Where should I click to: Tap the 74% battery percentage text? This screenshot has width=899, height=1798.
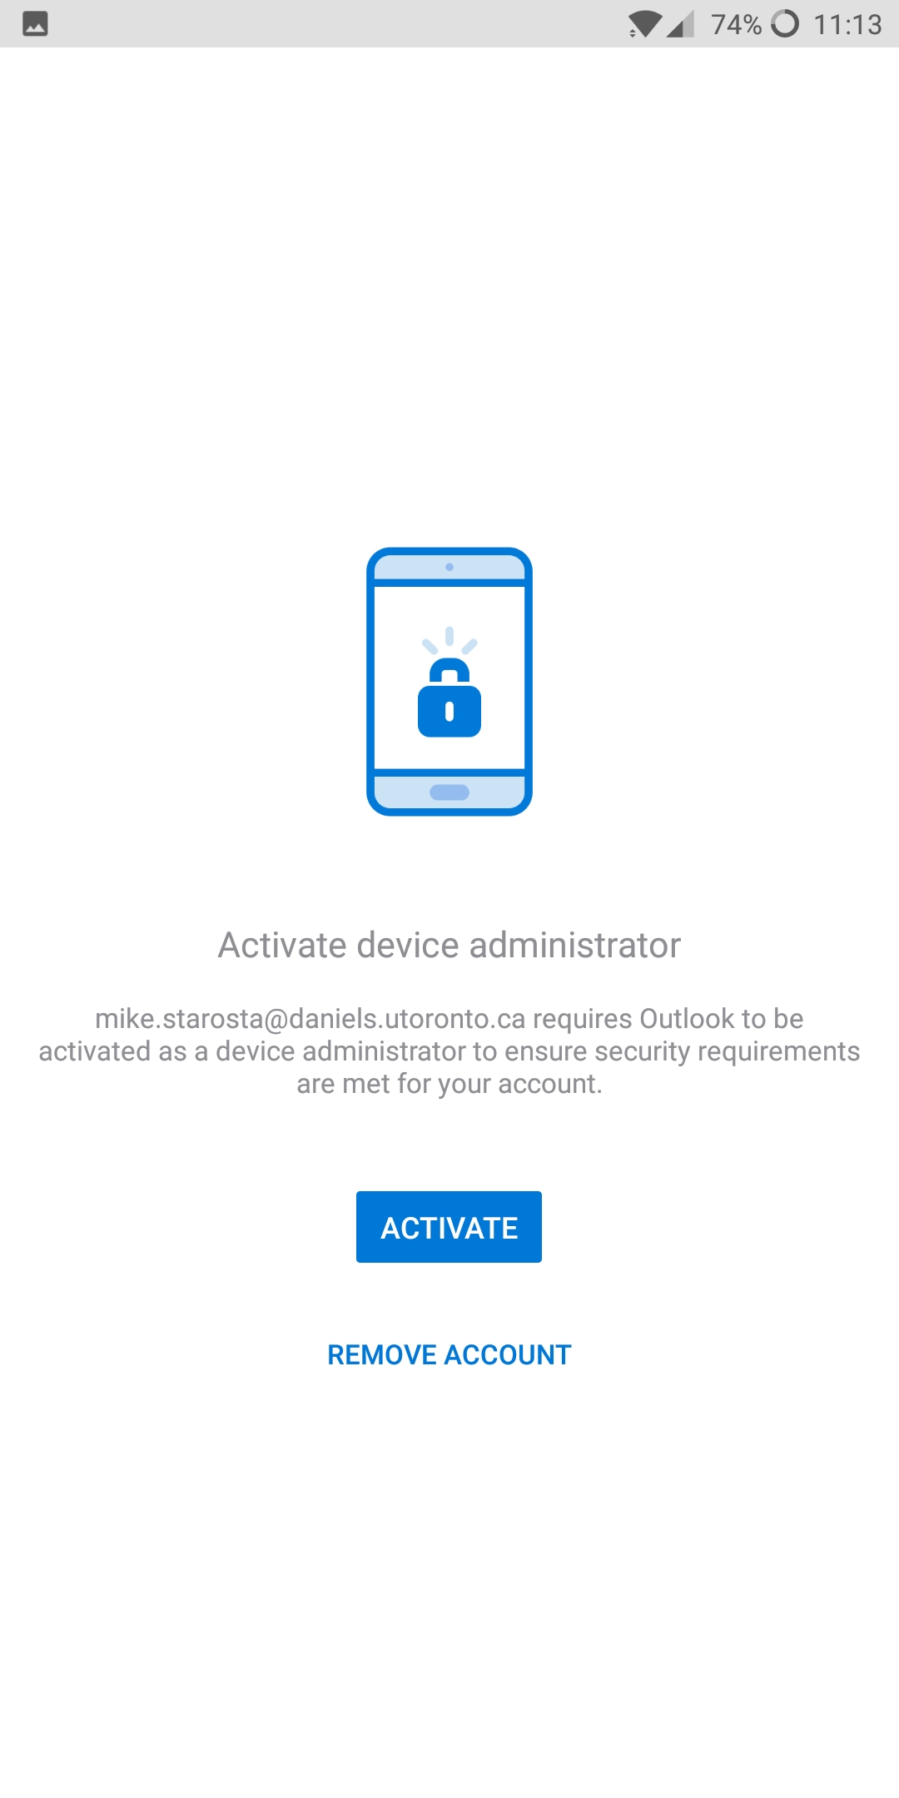737,24
